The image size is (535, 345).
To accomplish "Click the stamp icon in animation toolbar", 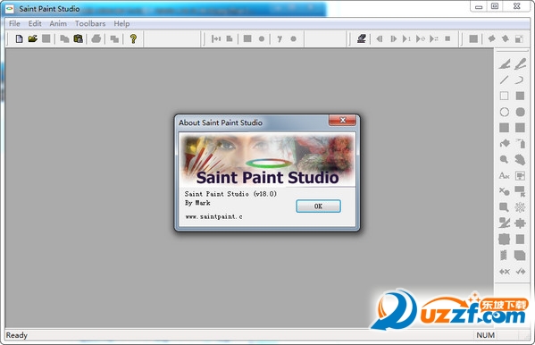I will click(x=362, y=38).
